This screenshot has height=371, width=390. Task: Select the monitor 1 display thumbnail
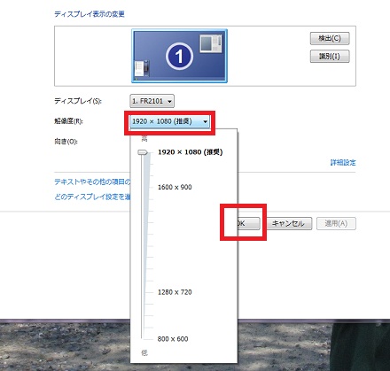point(179,56)
